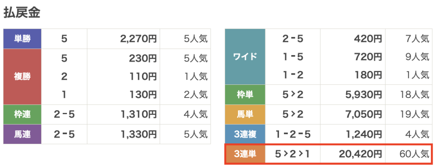
Task: Click the 単勝 blue label cell
Action: coord(22,39)
